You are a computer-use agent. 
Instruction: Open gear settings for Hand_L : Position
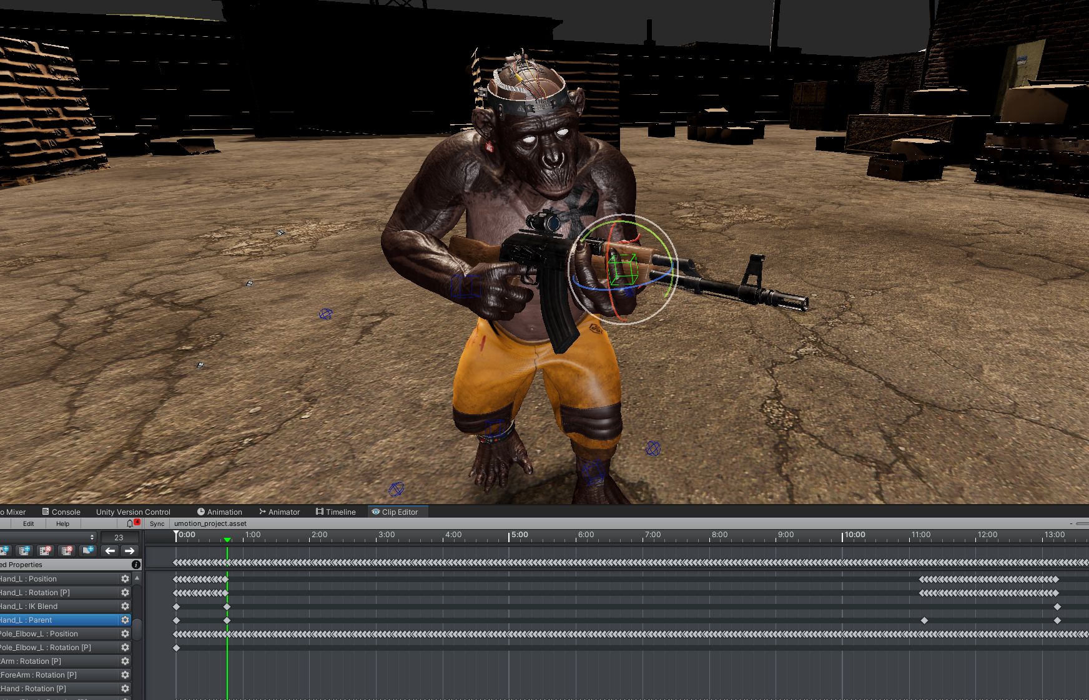point(125,579)
